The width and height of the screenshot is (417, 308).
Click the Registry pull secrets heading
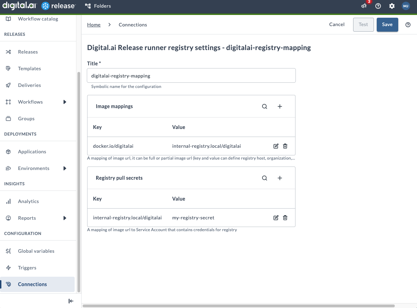tap(119, 178)
